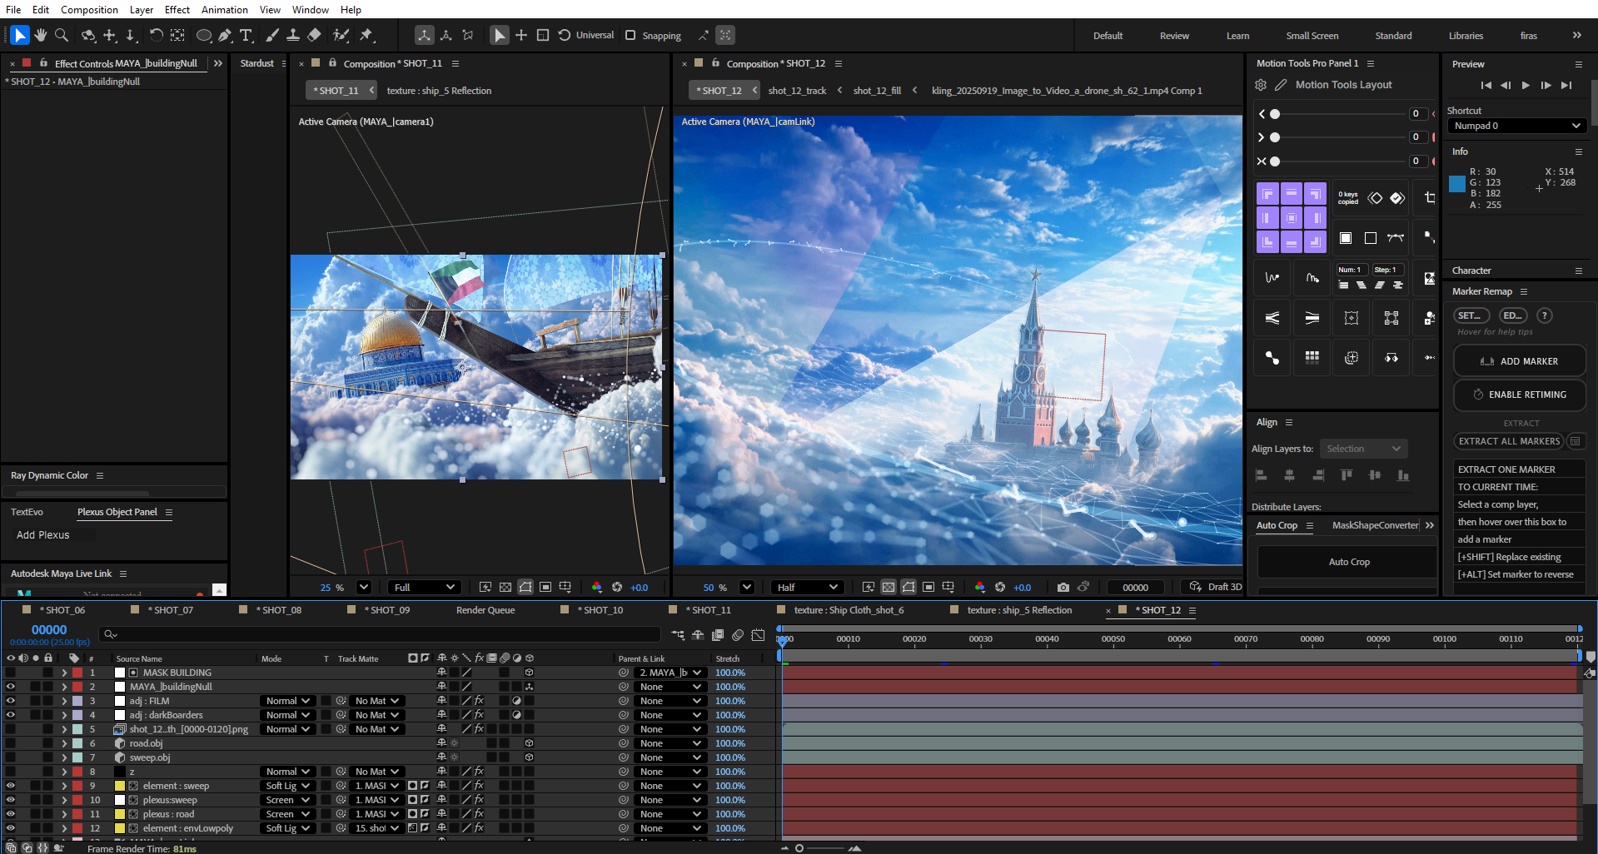Screen dimensions: 1598x854
Task: Click play in the Preview panel
Action: pyautogui.click(x=1526, y=85)
